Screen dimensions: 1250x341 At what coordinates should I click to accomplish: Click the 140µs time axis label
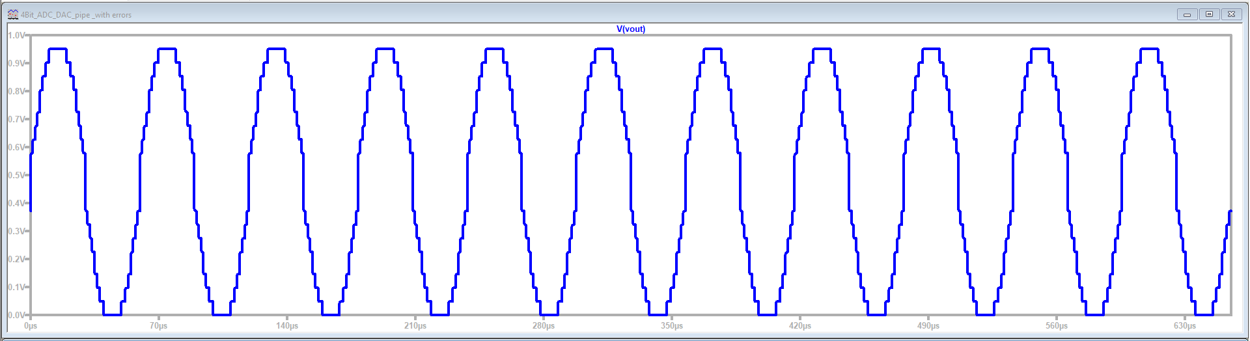click(286, 325)
